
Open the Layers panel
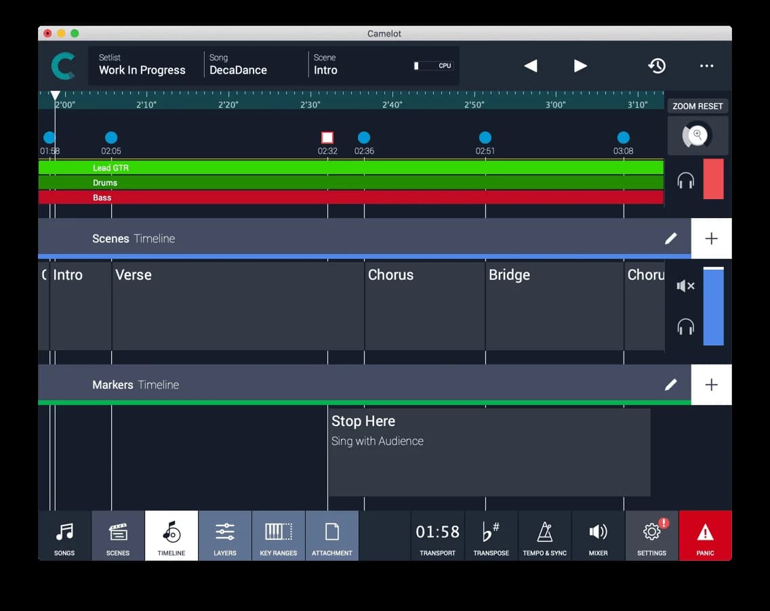pyautogui.click(x=224, y=536)
